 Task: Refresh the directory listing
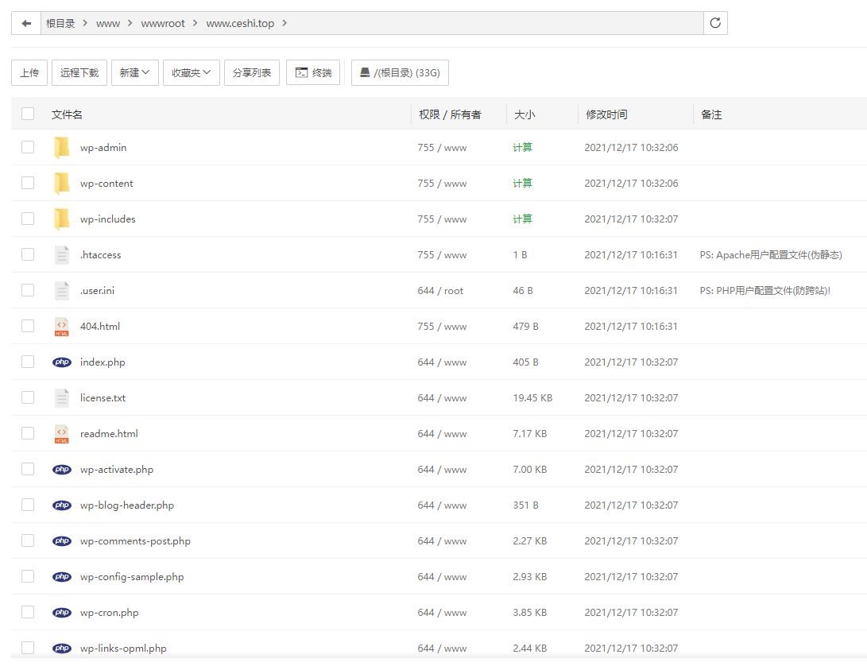tap(715, 23)
